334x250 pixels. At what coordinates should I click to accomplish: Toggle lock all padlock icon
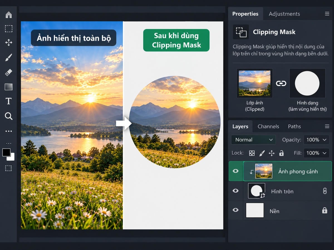click(281, 153)
